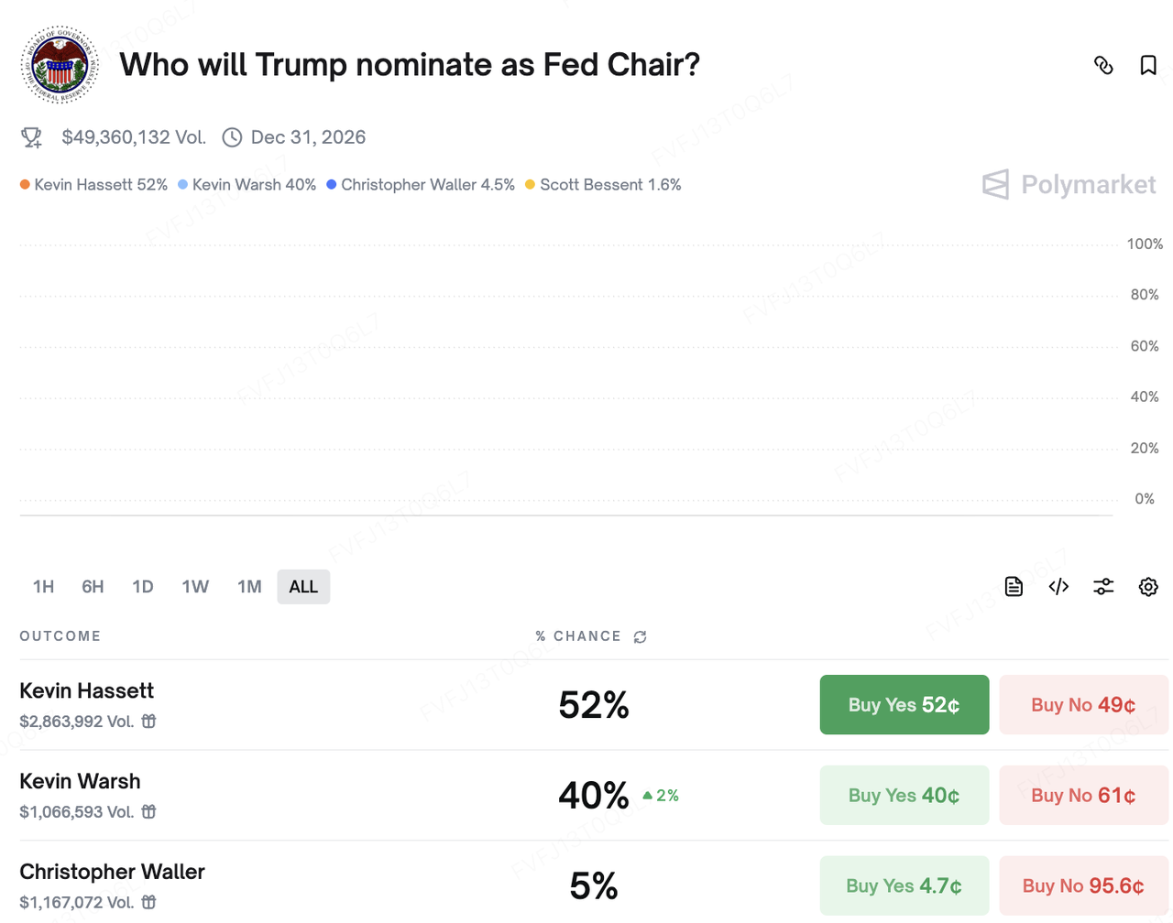Open the document icon below chart

coord(1014,587)
